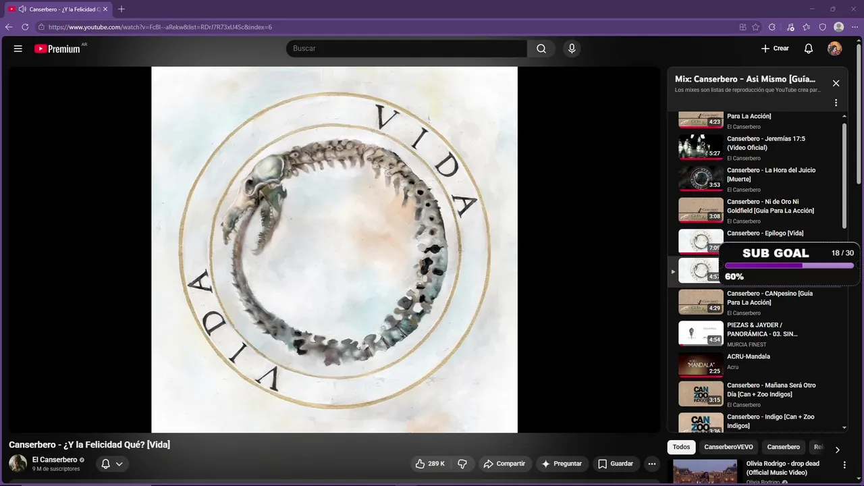This screenshot has height=486, width=864.
Task: Open browser profile icon
Action: [x=839, y=27]
